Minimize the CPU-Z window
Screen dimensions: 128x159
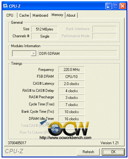[108, 6]
